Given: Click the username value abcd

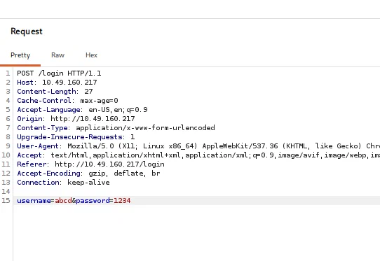Looking at the screenshot, I should click(63, 201).
